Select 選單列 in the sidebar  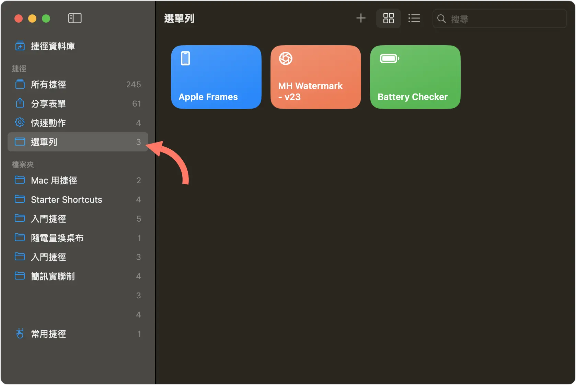78,142
